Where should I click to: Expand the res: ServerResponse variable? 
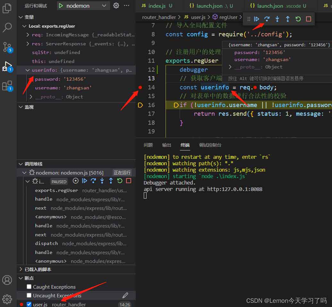click(28, 44)
